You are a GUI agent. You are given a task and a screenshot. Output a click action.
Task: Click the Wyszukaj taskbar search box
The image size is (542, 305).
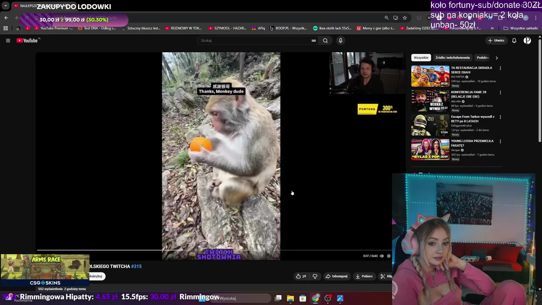click(x=241, y=298)
